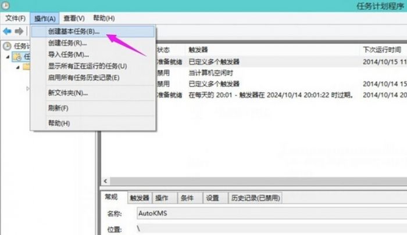Collapse the task library tree node
This screenshot has width=407, height=235.
[8, 57]
